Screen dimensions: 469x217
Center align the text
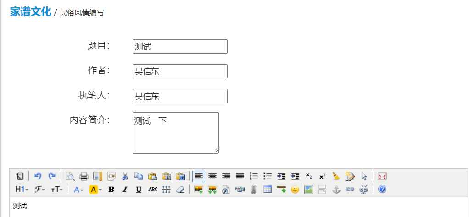coord(212,176)
